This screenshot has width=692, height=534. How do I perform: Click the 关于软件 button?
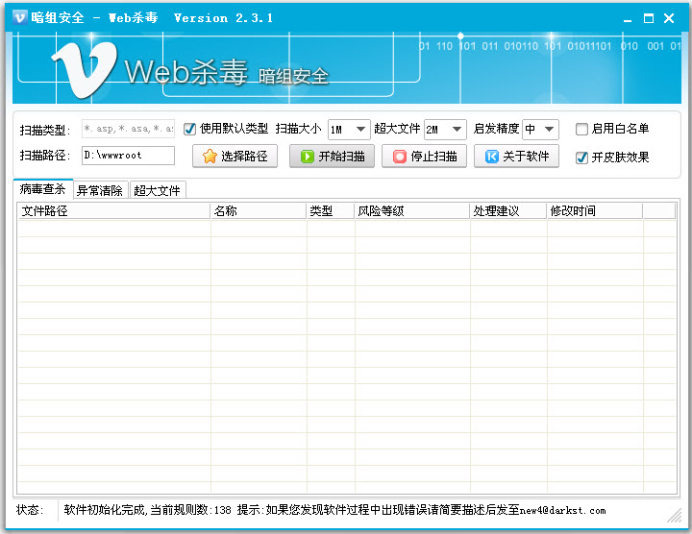point(516,157)
